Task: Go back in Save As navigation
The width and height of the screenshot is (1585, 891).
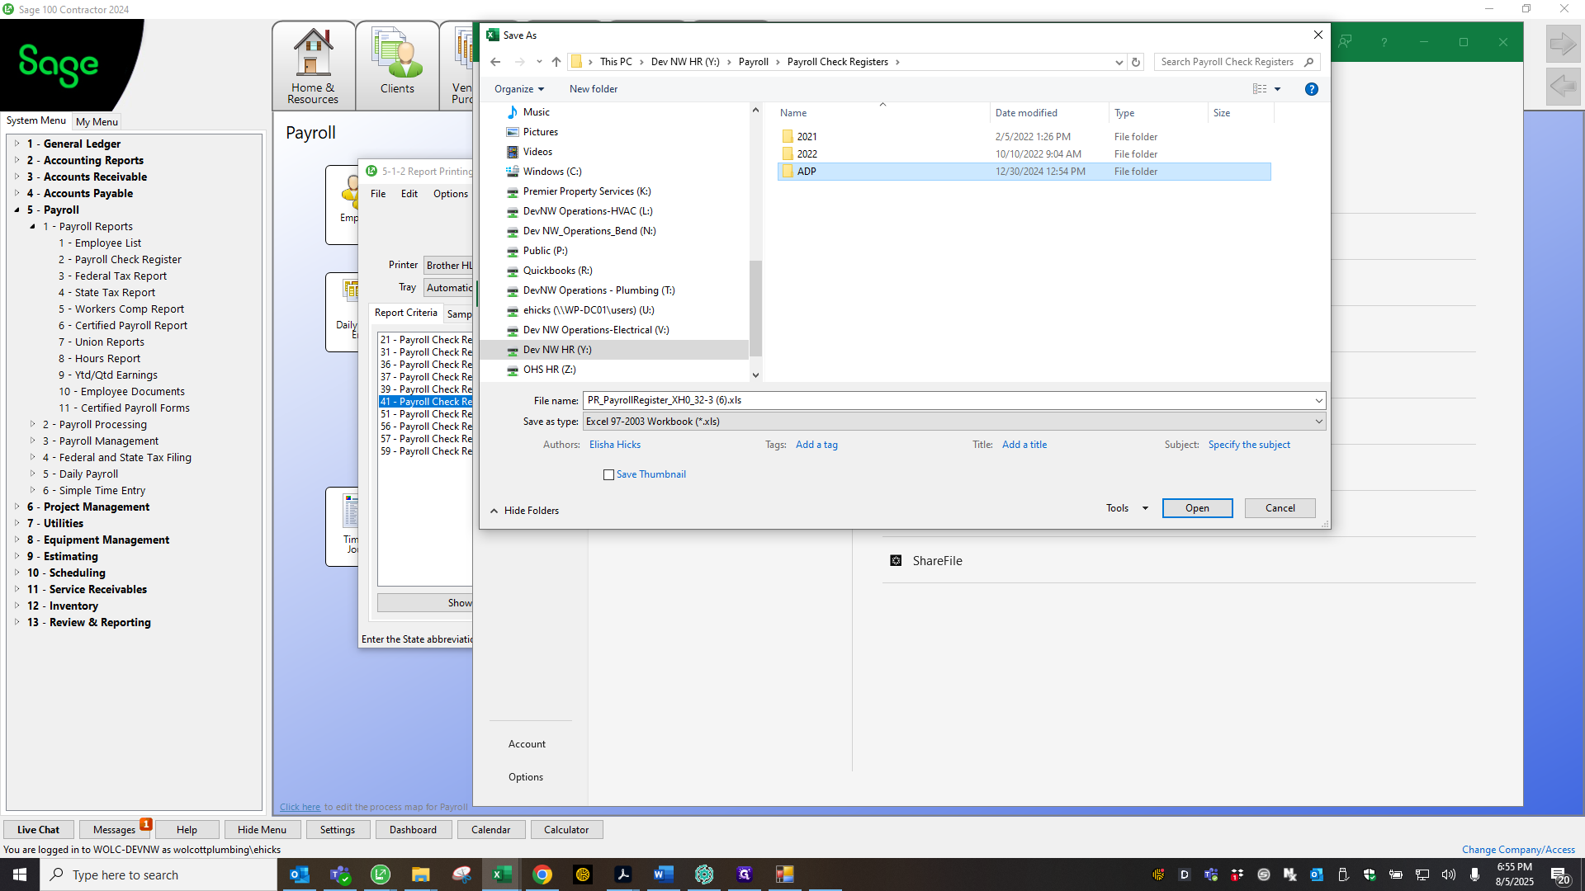Action: click(x=495, y=62)
